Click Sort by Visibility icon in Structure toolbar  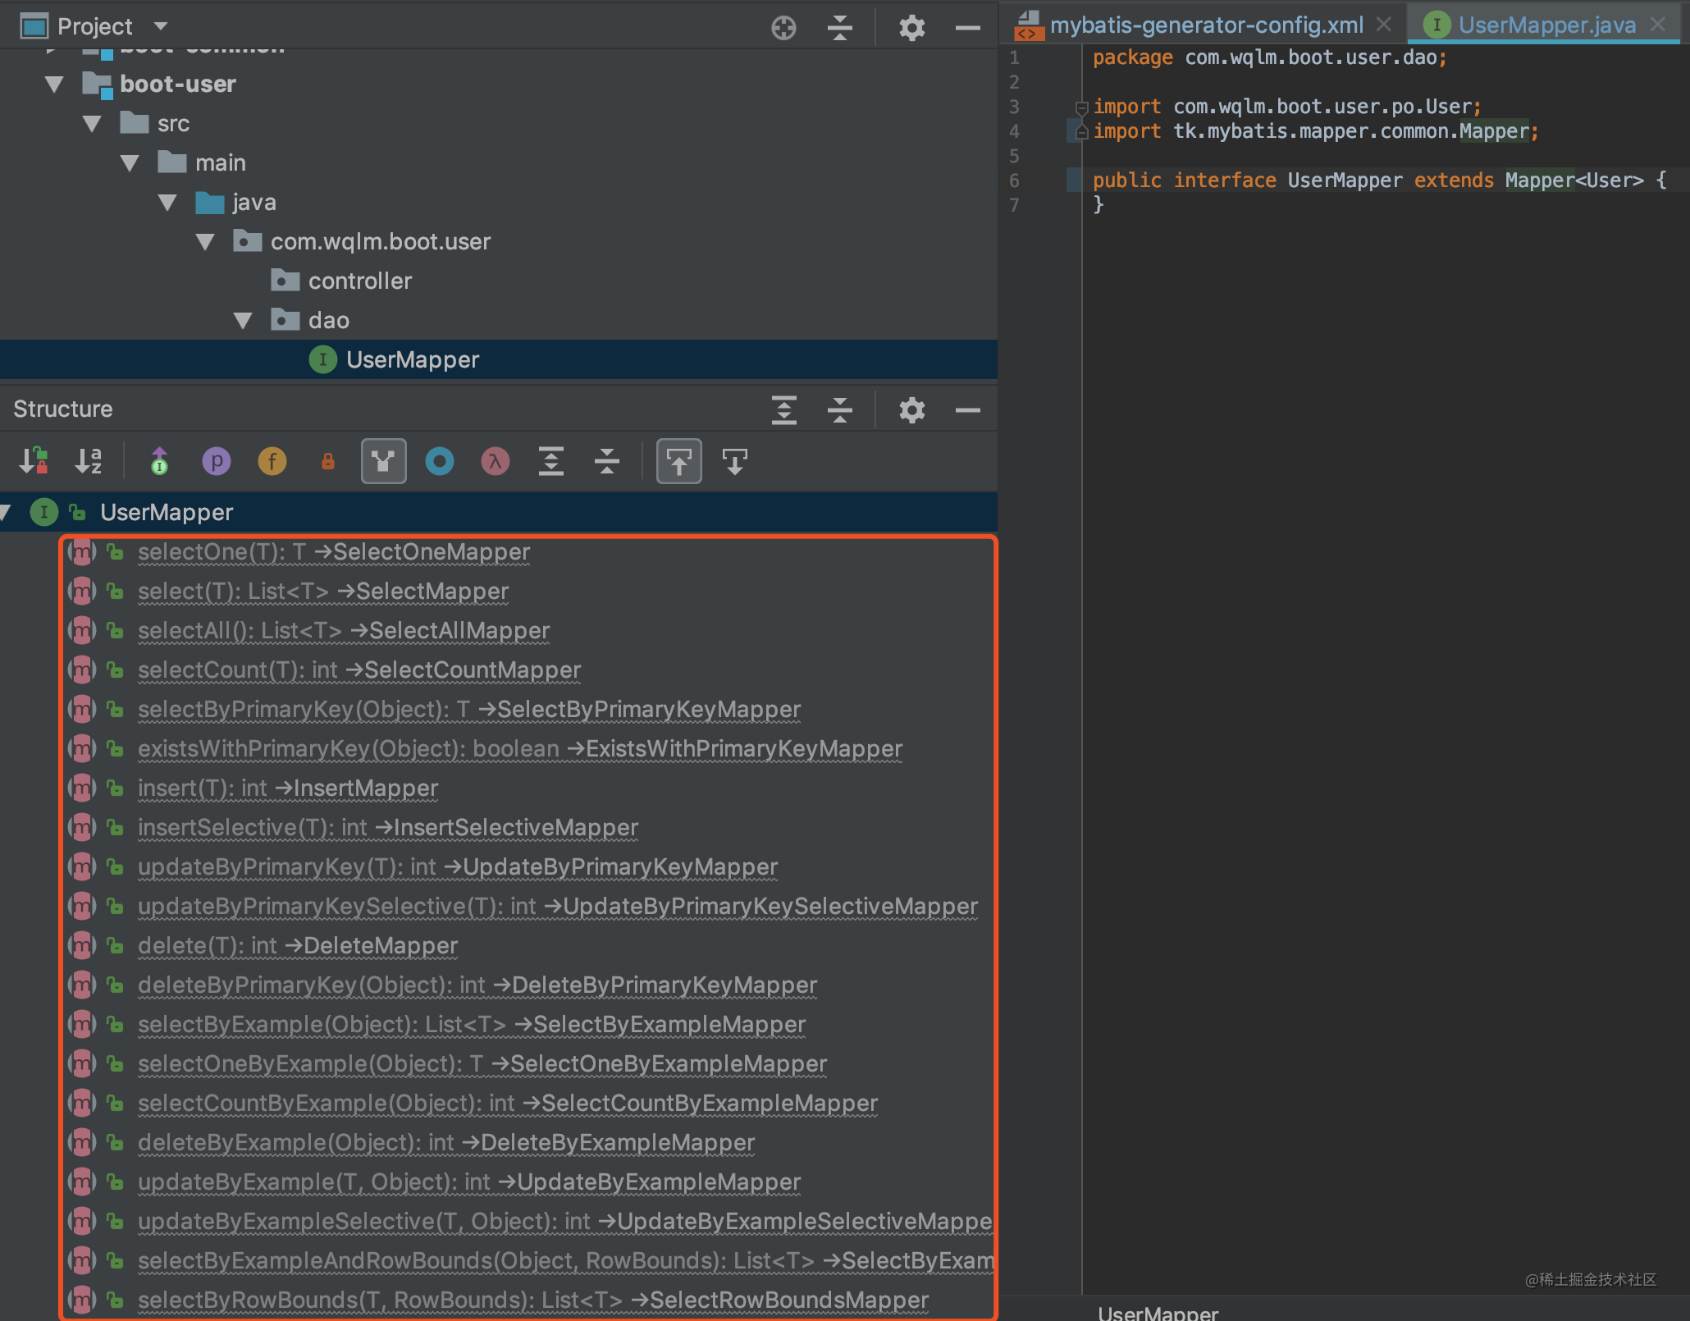pos(34,461)
